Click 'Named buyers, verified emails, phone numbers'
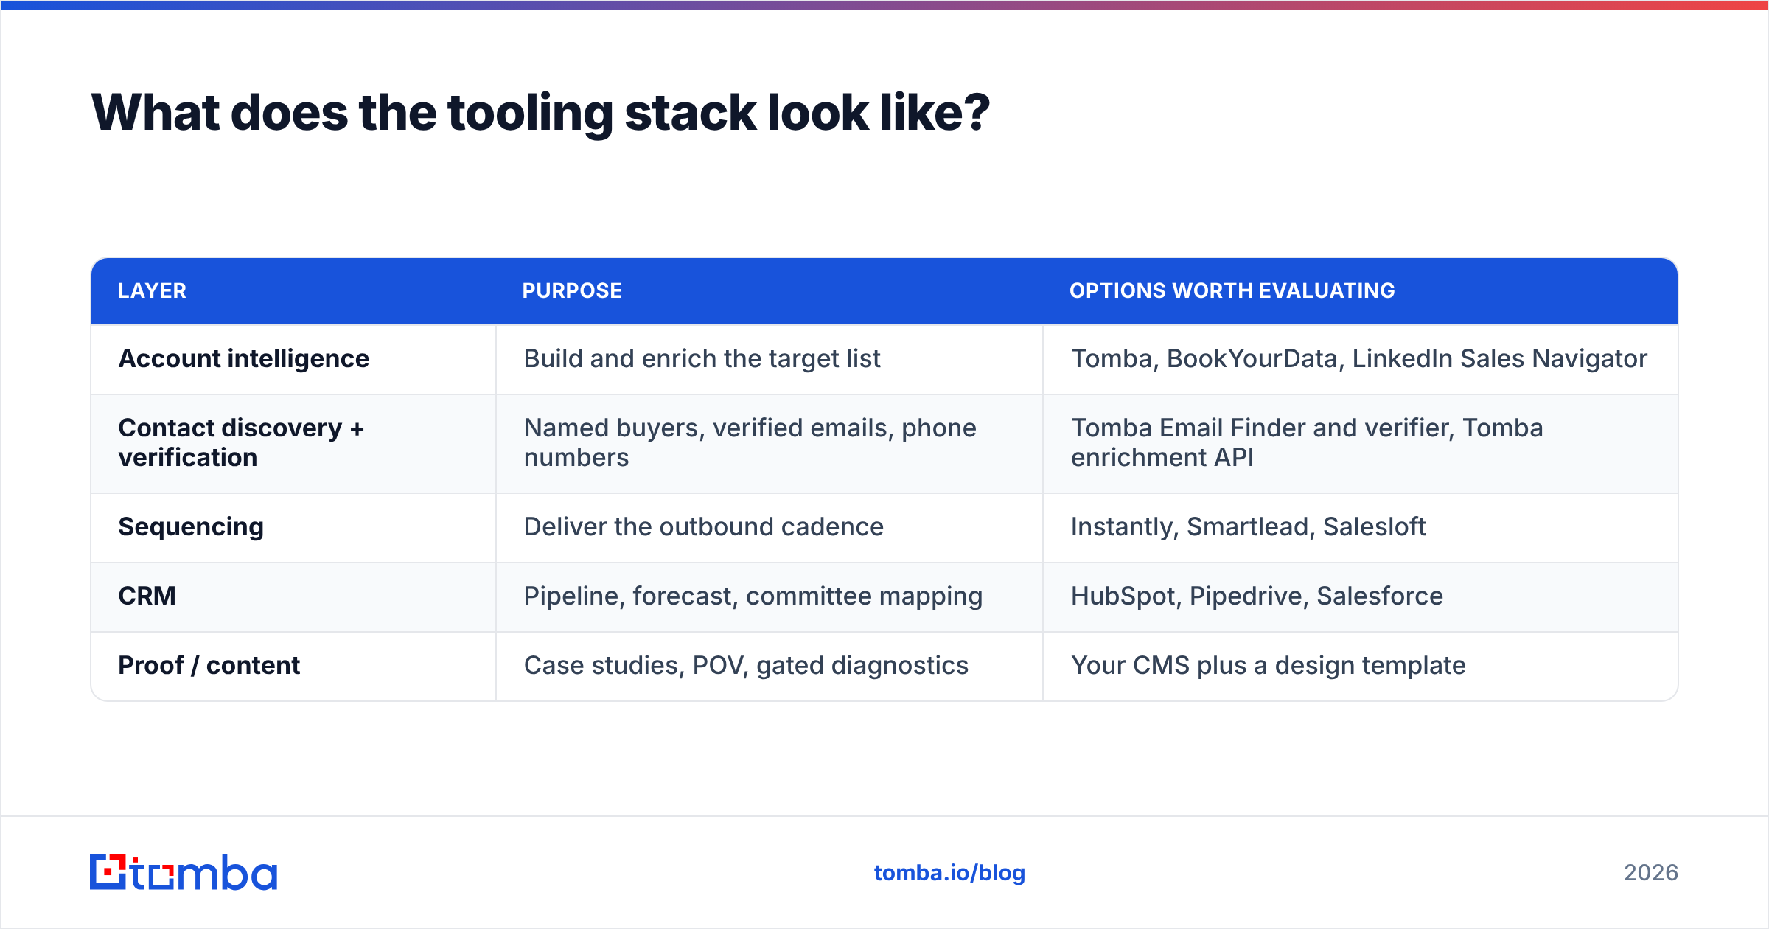 pos(750,442)
